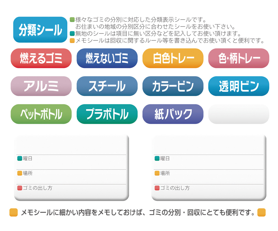The image size is (278, 231).
Task: Click the blank white unlabeled sticker
Action: click(238, 114)
